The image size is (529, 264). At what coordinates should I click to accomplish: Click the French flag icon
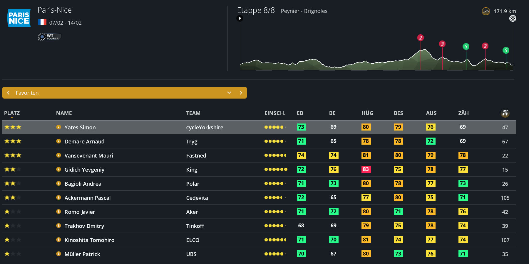(42, 22)
